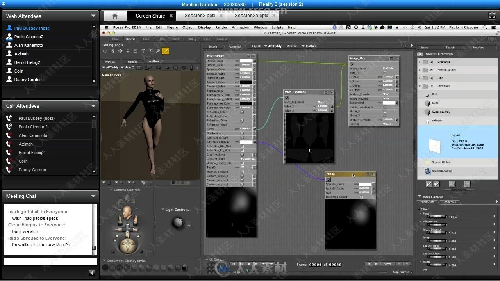Select the yellow eyedropper material tool
The height and width of the screenshot is (281, 500).
tap(165, 51)
